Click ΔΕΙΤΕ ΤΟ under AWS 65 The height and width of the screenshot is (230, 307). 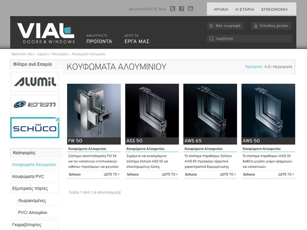click(228, 174)
